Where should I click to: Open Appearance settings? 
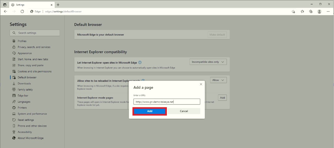[x=25, y=53]
